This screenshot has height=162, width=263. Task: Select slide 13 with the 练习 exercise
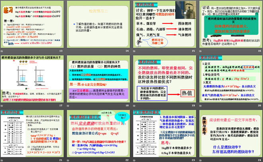click(33, 25)
